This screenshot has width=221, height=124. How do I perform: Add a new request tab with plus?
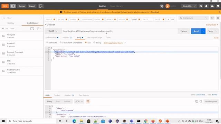click(x=168, y=19)
